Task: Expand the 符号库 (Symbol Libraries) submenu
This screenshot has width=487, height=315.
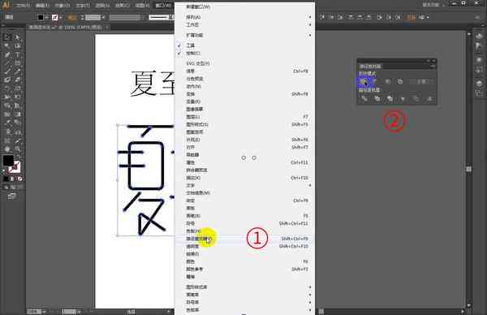Action: [x=244, y=302]
